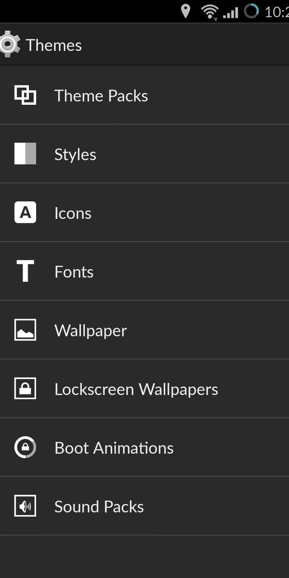The width and height of the screenshot is (289, 578).
Task: Tap the Lockscreen Wallpapers padlock icon
Action: coord(25,388)
